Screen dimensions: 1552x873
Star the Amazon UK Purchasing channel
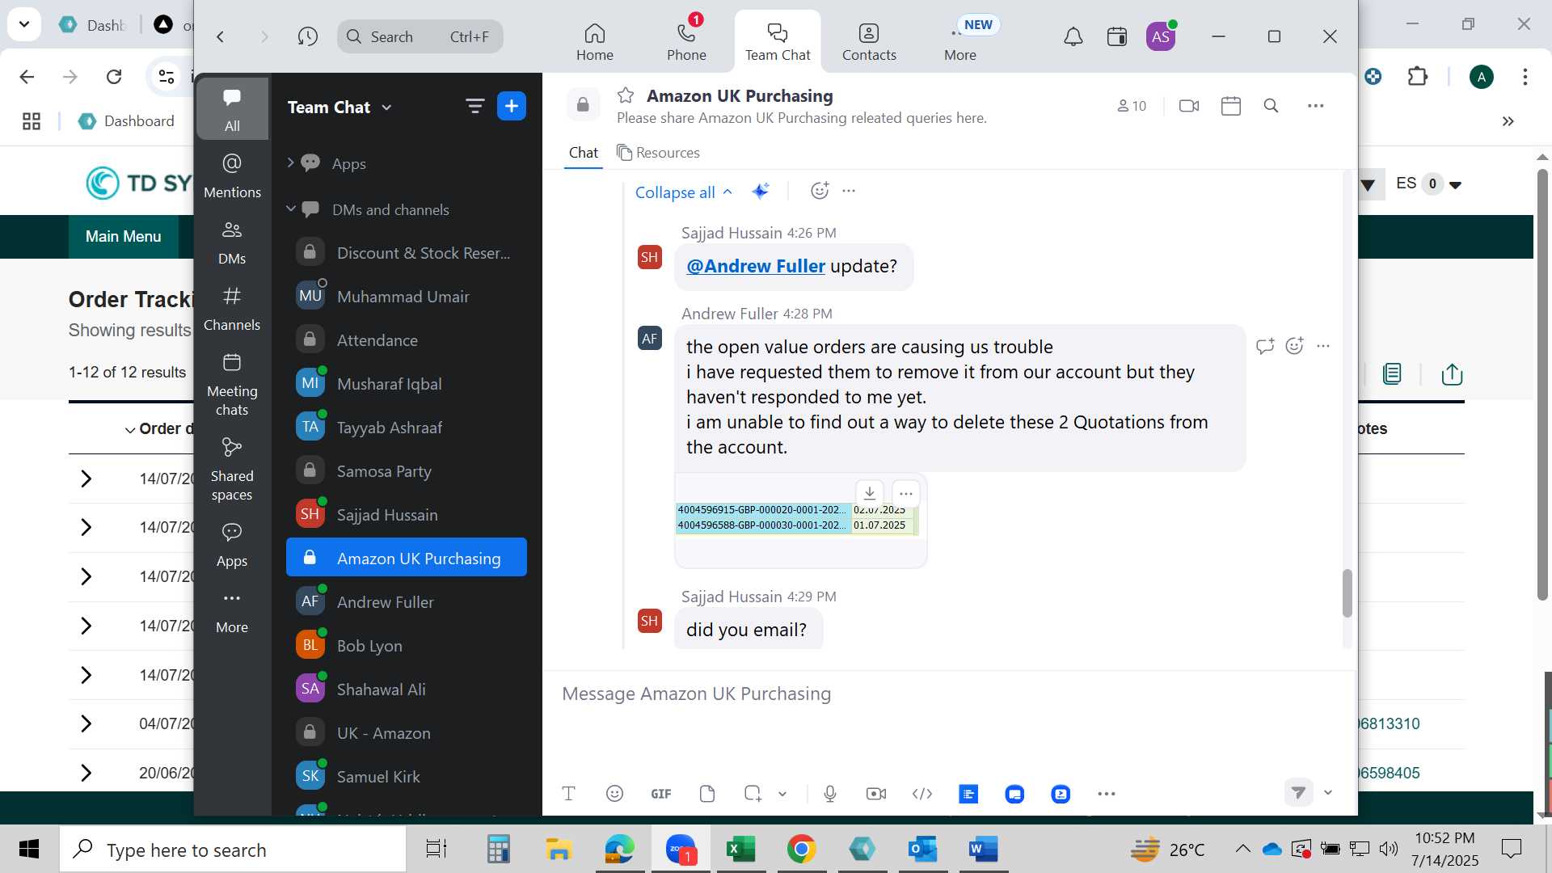626,95
